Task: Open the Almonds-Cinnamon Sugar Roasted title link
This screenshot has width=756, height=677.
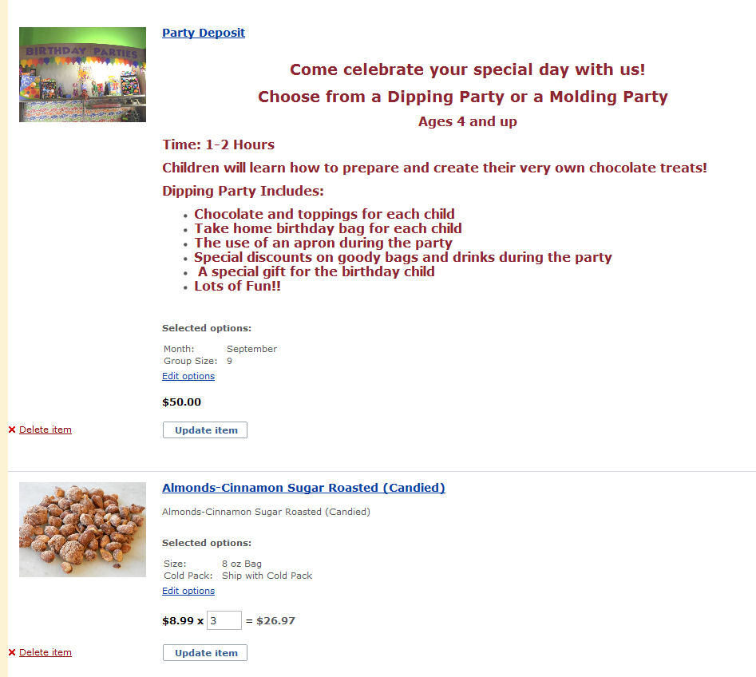Action: click(303, 488)
